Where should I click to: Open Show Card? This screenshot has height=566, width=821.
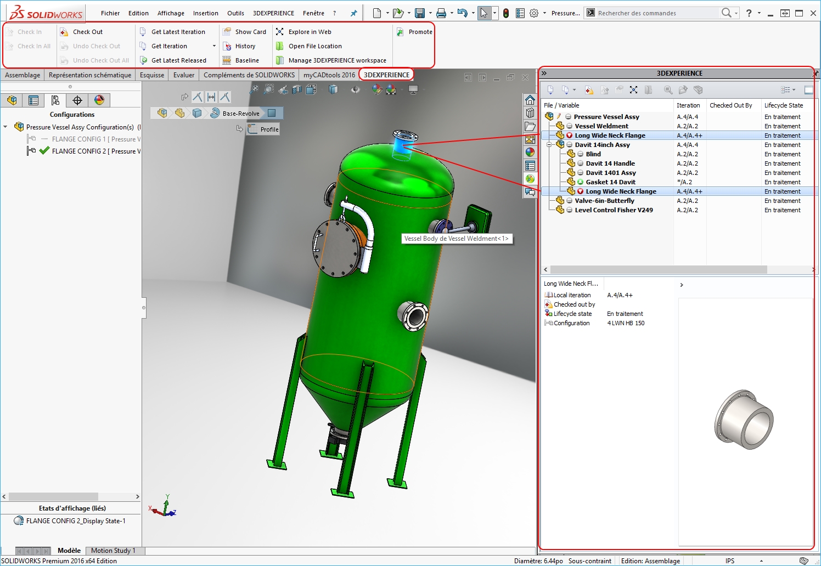[x=244, y=32]
